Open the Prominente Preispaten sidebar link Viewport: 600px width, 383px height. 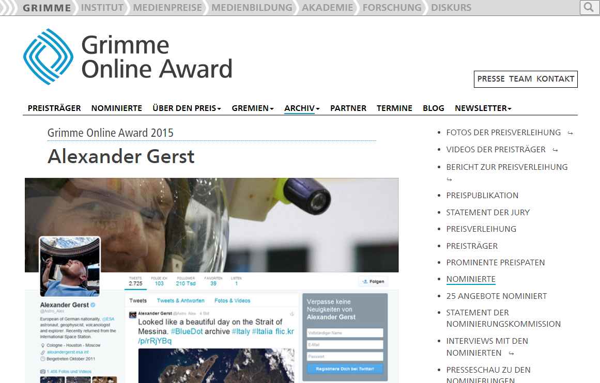(x=495, y=263)
